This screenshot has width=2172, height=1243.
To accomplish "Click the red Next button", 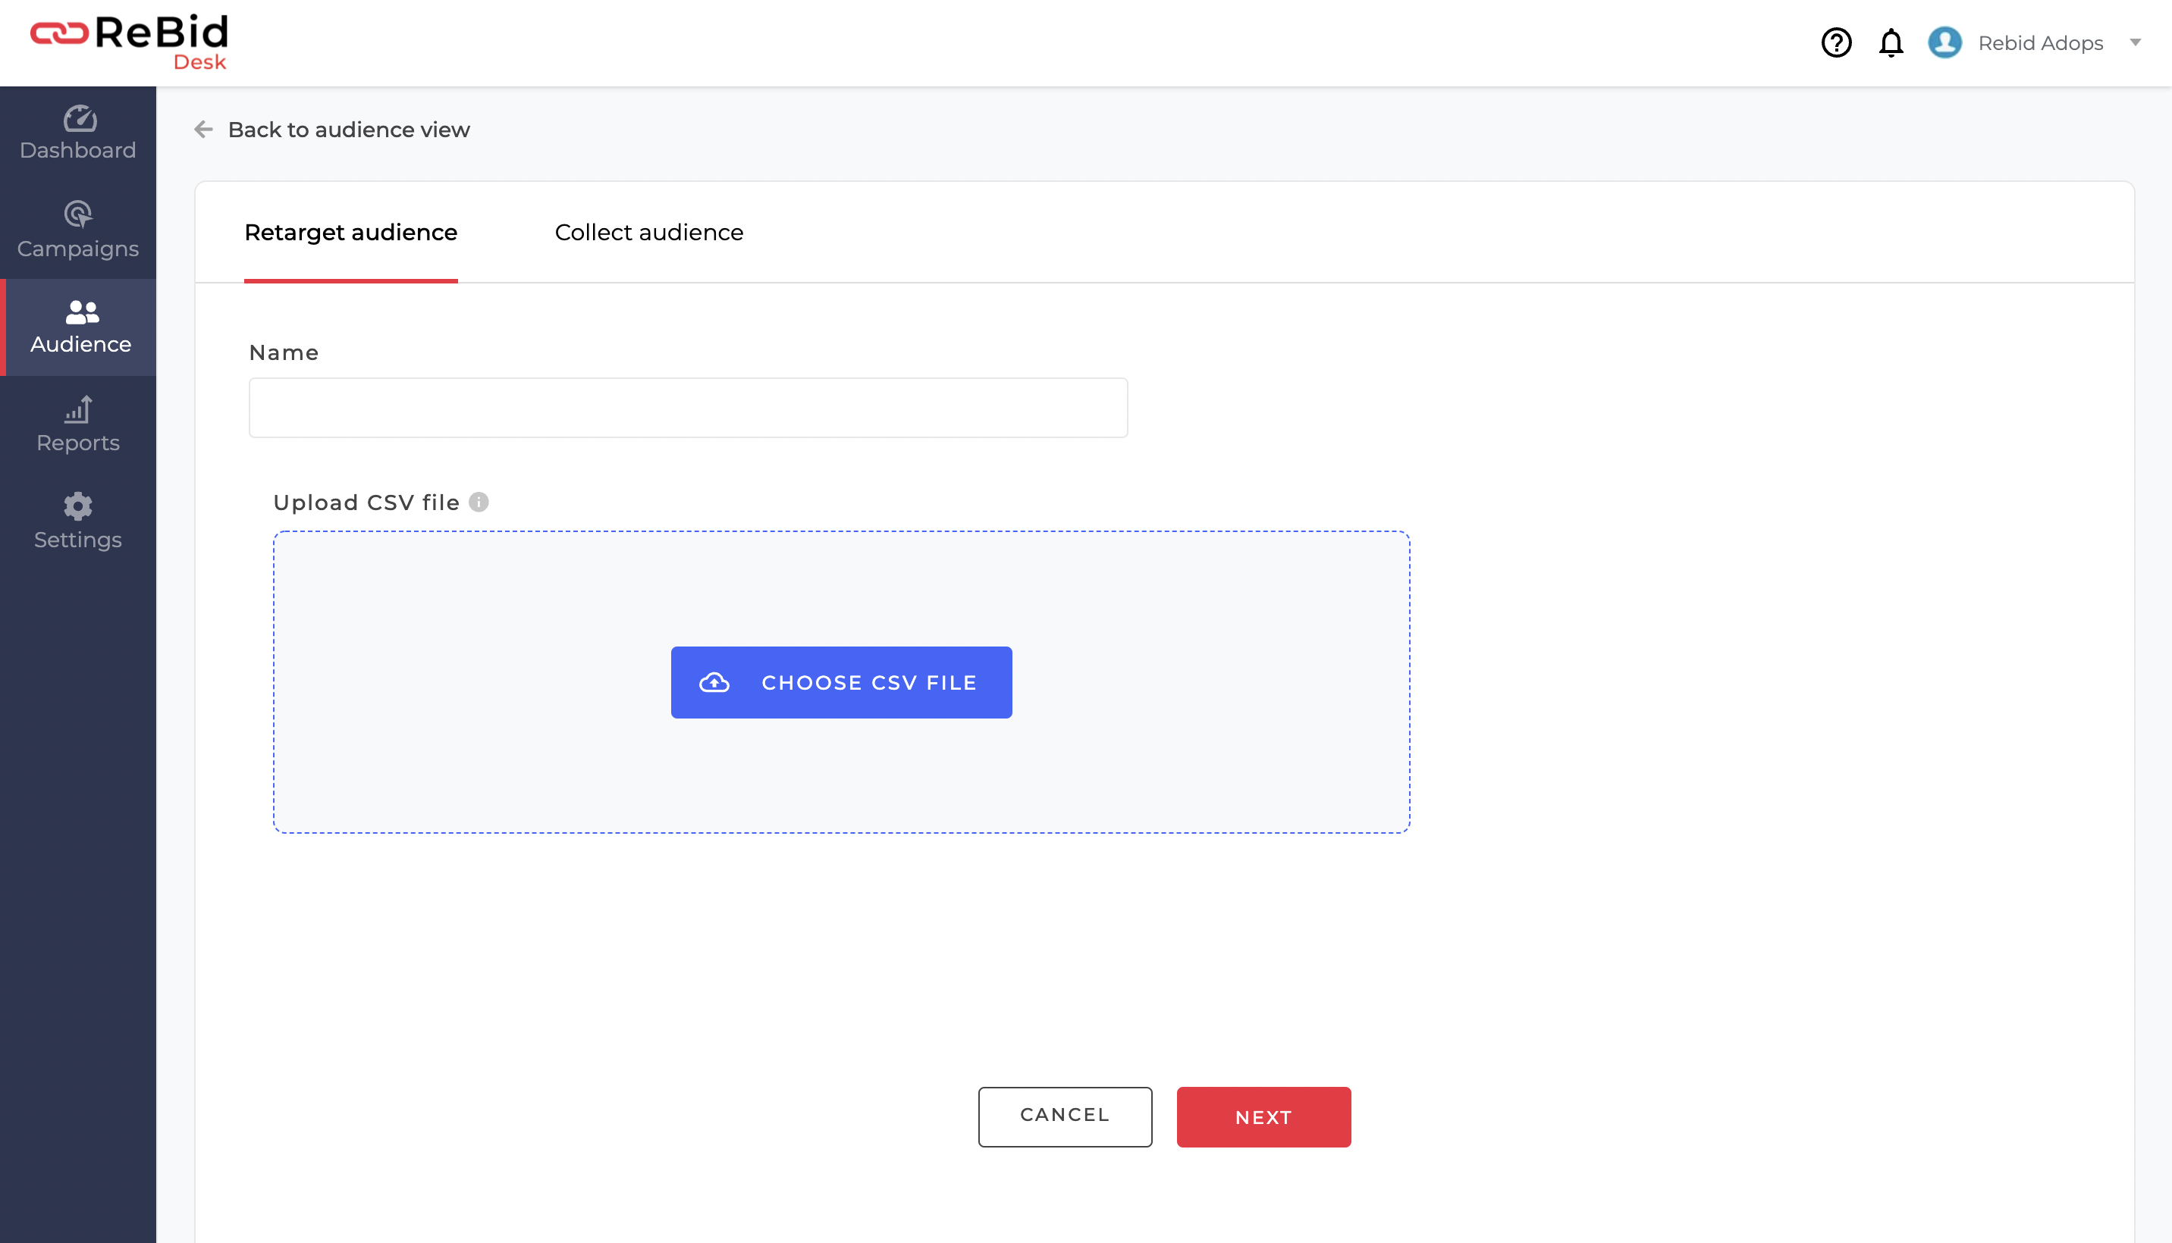I will [x=1264, y=1116].
